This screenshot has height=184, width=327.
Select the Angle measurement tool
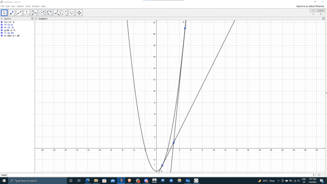(x=57, y=13)
